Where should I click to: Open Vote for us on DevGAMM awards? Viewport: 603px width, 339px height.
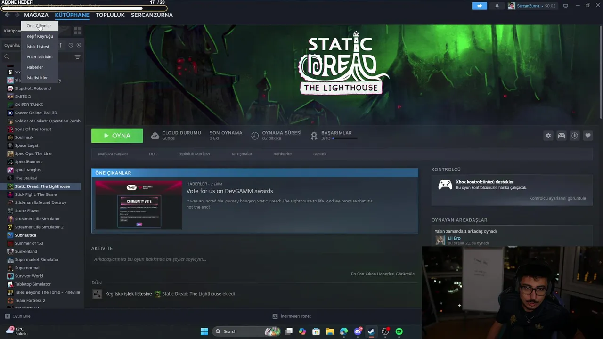click(229, 191)
